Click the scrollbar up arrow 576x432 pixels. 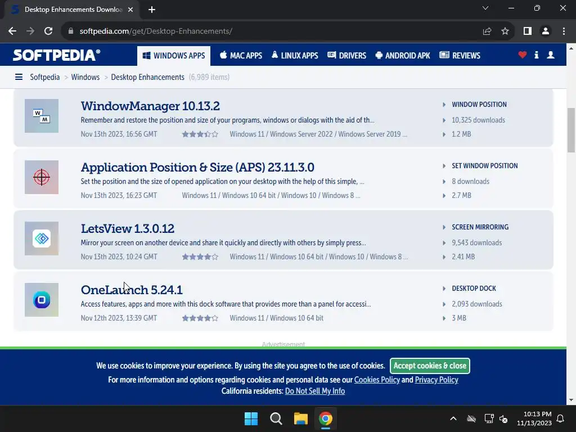(x=571, y=48)
